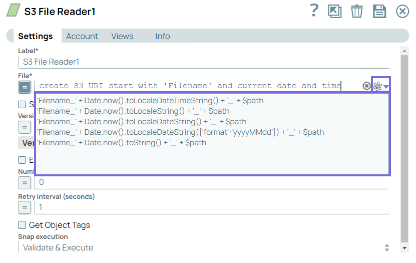Toggle expression button for Retry interval

(25, 207)
